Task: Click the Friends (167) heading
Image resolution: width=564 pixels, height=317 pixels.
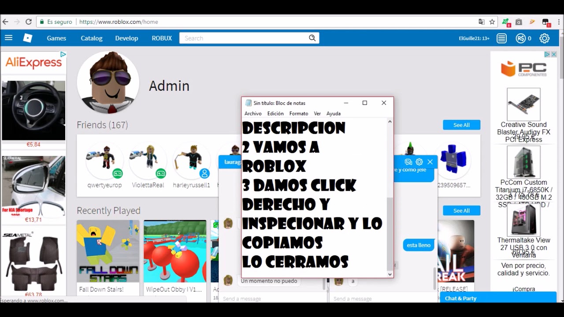Action: click(x=102, y=125)
